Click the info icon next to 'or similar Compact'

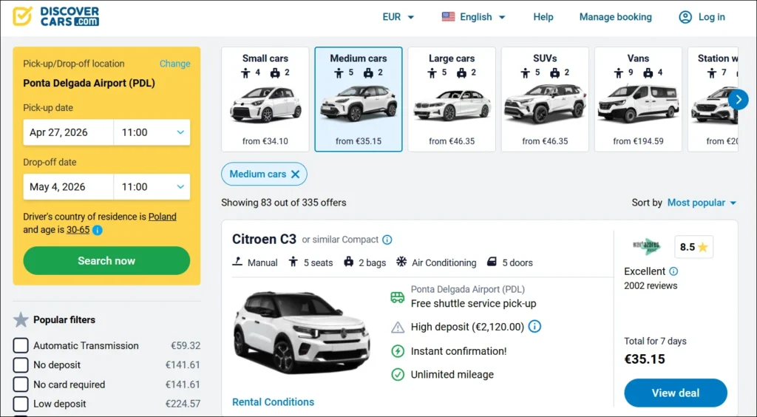pos(387,240)
